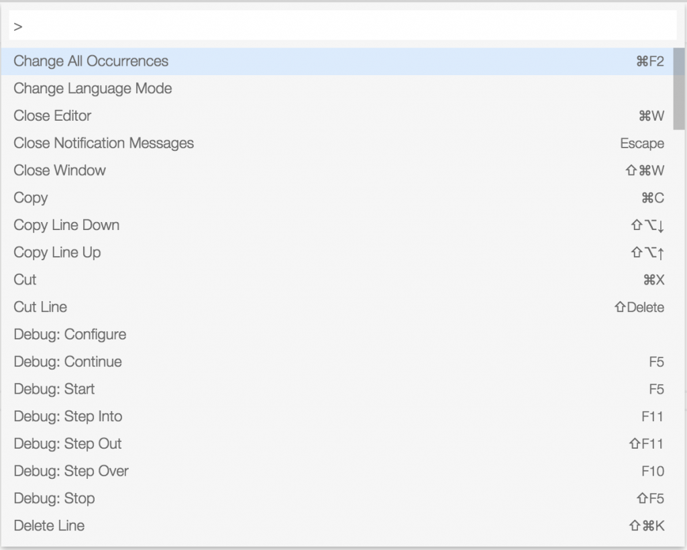Click the command palette search field
The height and width of the screenshot is (550, 687).
point(342,27)
